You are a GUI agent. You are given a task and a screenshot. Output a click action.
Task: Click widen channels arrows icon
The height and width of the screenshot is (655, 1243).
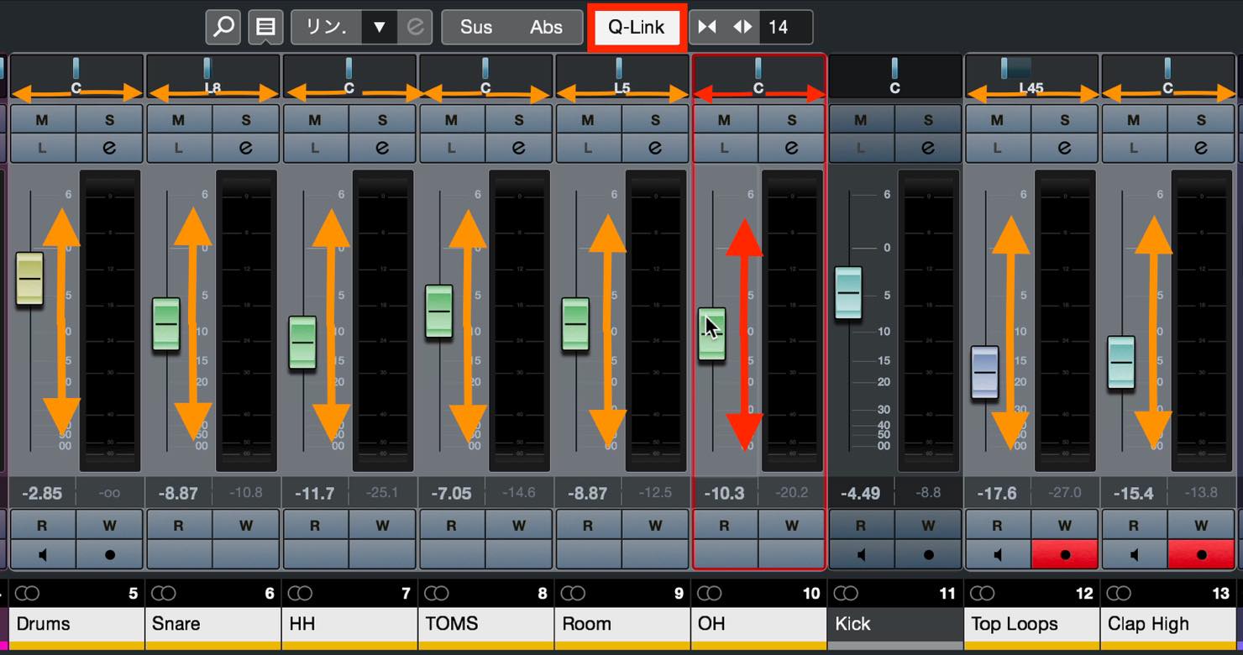(742, 27)
